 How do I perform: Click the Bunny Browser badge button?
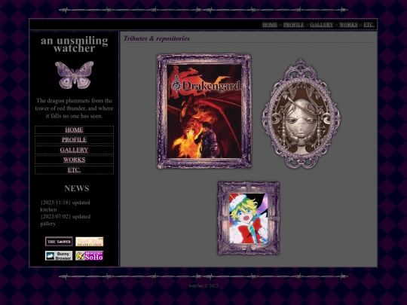59,256
